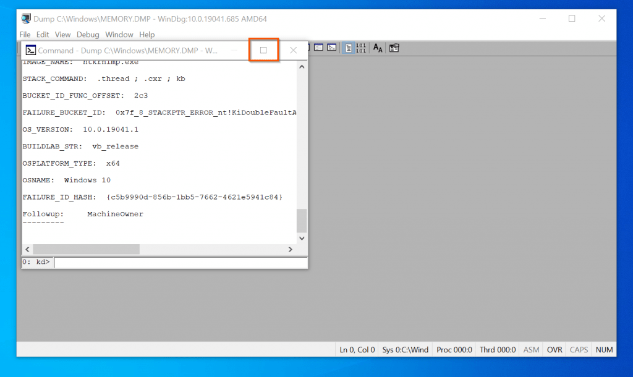The image size is (633, 377).
Task: Click the WinDbg main window title text
Action: 150,19
